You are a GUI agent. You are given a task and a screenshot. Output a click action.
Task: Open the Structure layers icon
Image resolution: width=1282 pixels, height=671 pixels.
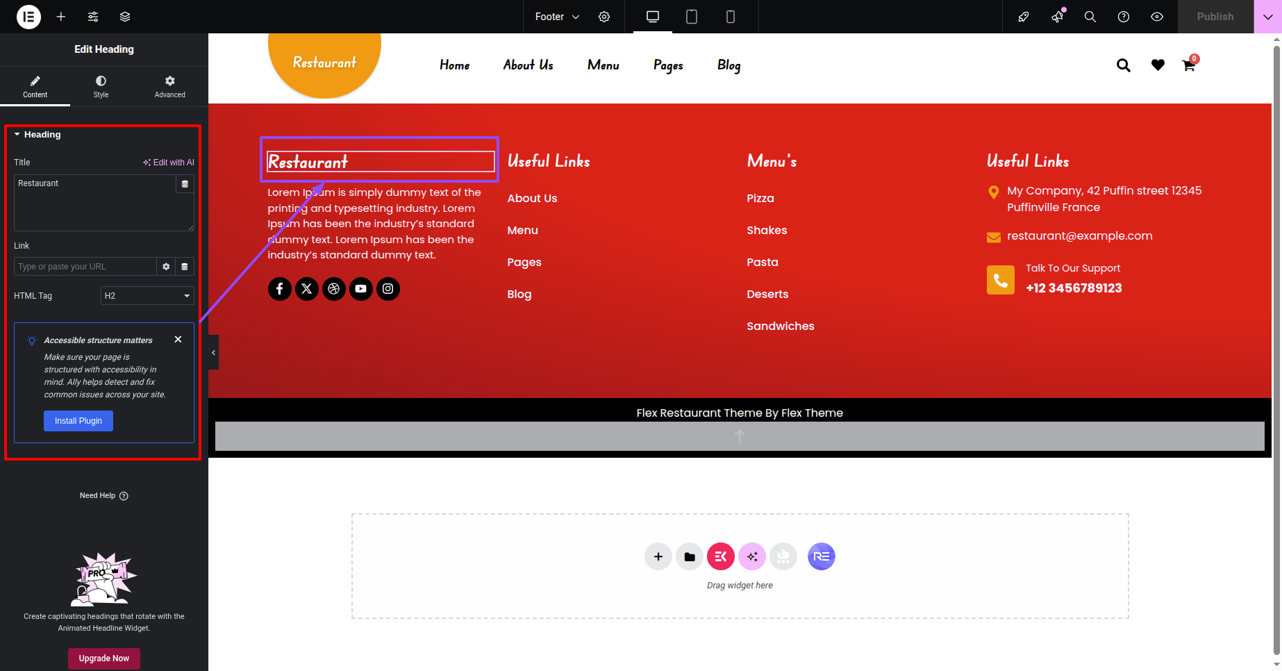125,17
